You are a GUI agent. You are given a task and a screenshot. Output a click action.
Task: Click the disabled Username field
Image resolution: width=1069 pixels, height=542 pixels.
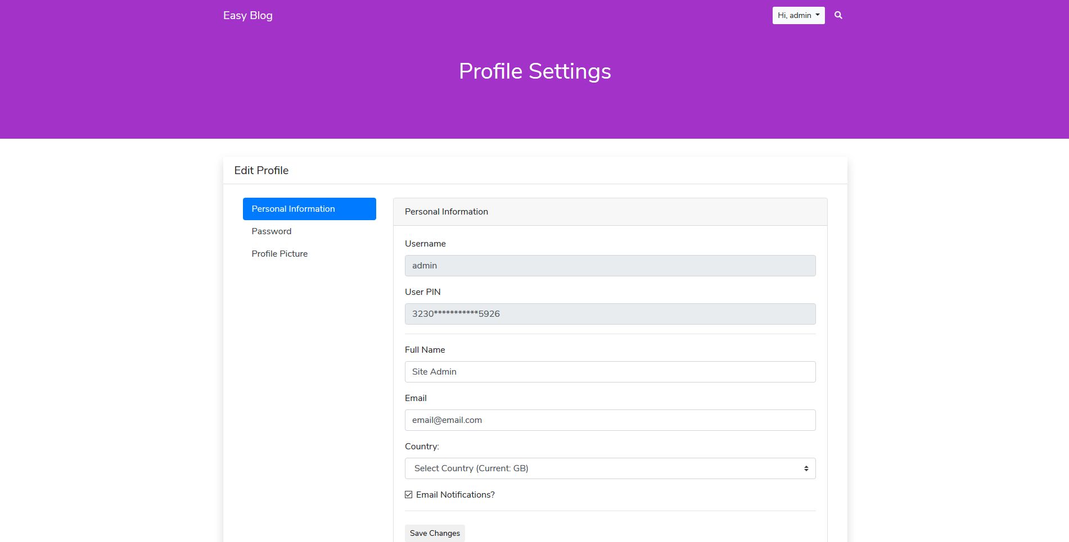610,266
